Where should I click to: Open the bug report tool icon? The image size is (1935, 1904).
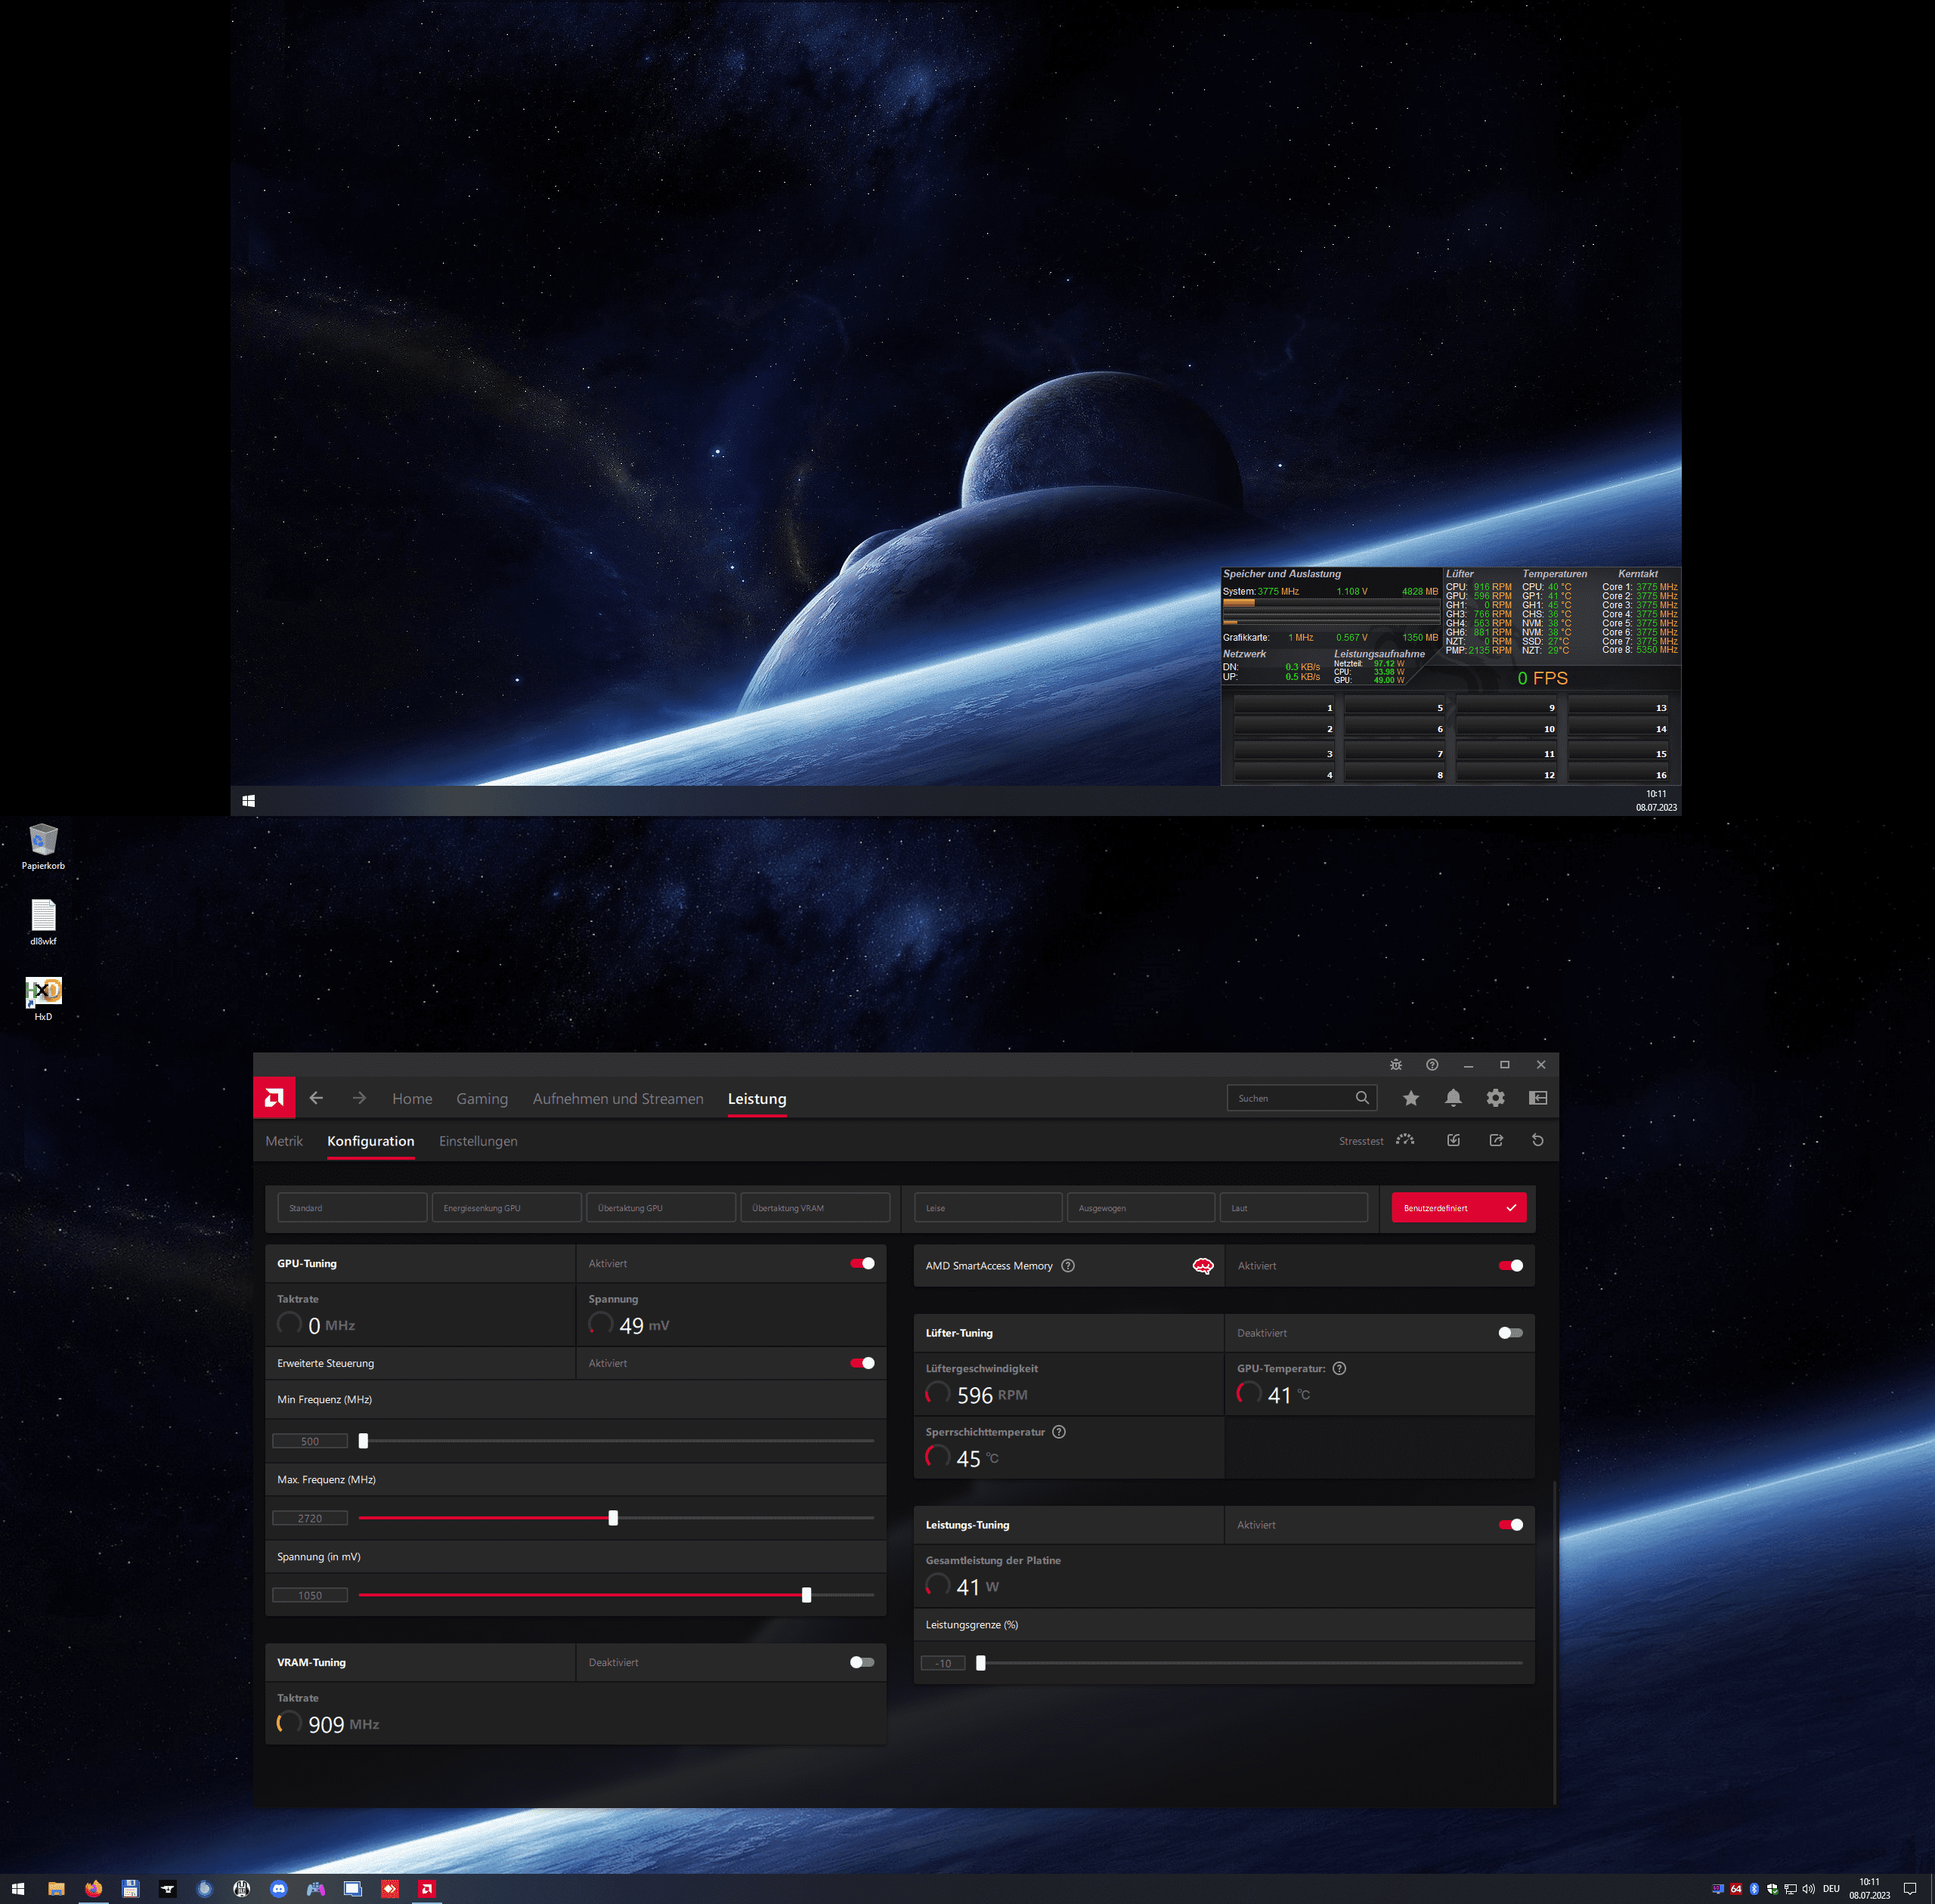[1396, 1065]
